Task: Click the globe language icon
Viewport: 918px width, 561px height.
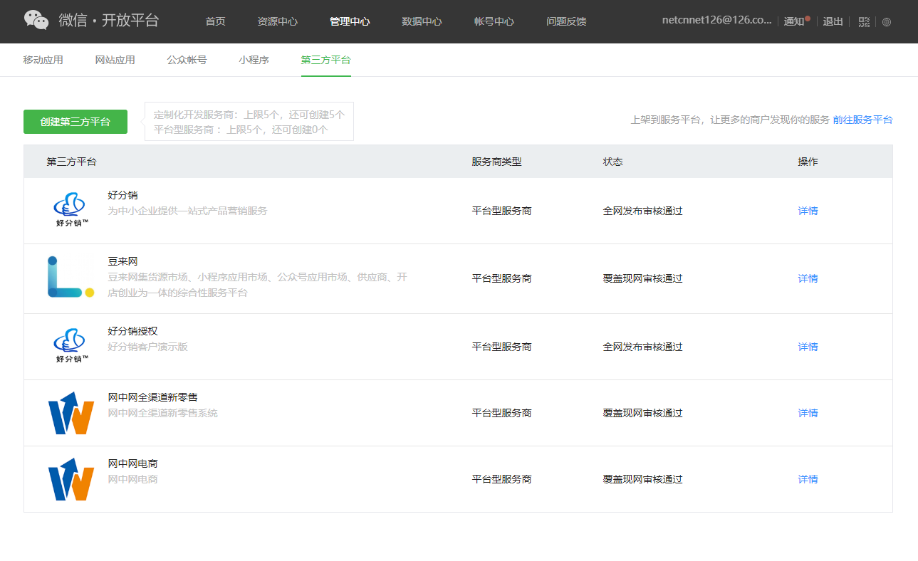Action: pyautogui.click(x=886, y=22)
